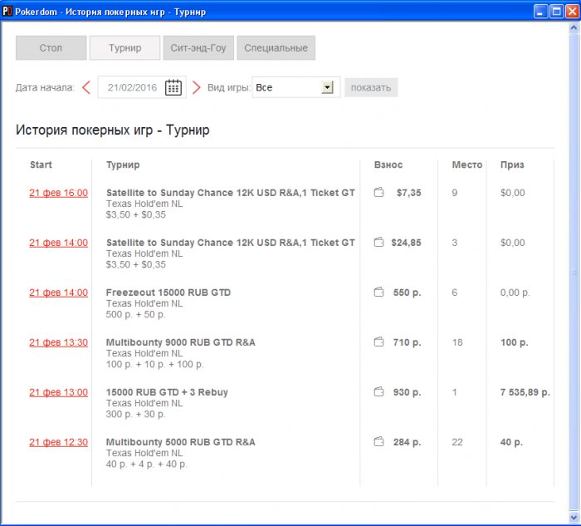Click the Pokerdom title bar logo icon
Viewport: 581px width, 526px height.
coord(7,12)
